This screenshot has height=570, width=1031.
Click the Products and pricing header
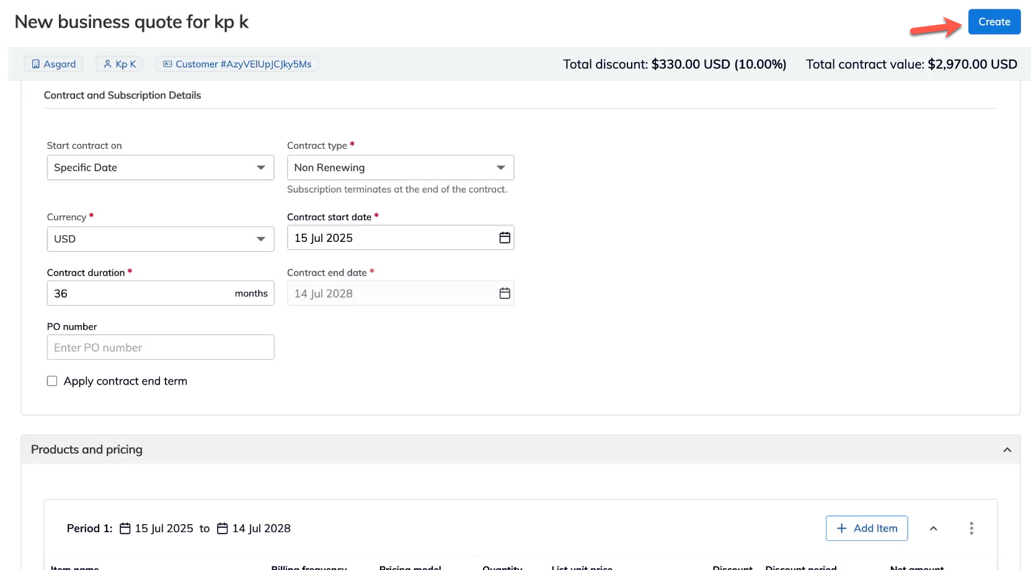pyautogui.click(x=87, y=450)
